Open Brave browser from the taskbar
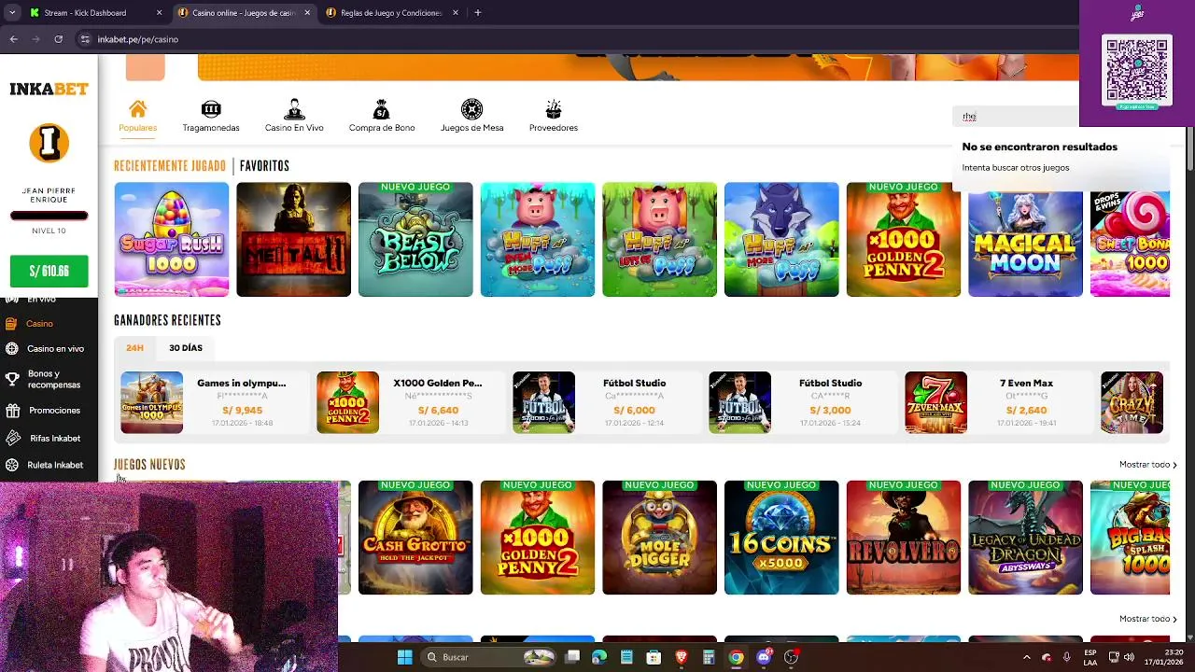The width and height of the screenshot is (1195, 672). point(682,657)
